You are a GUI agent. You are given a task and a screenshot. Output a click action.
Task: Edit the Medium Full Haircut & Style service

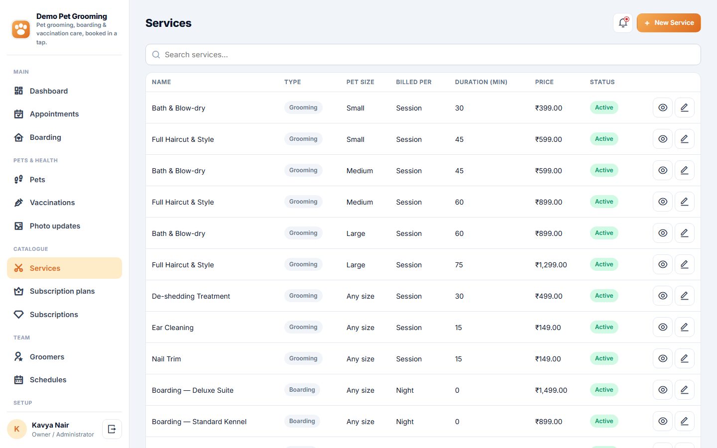[x=685, y=202]
